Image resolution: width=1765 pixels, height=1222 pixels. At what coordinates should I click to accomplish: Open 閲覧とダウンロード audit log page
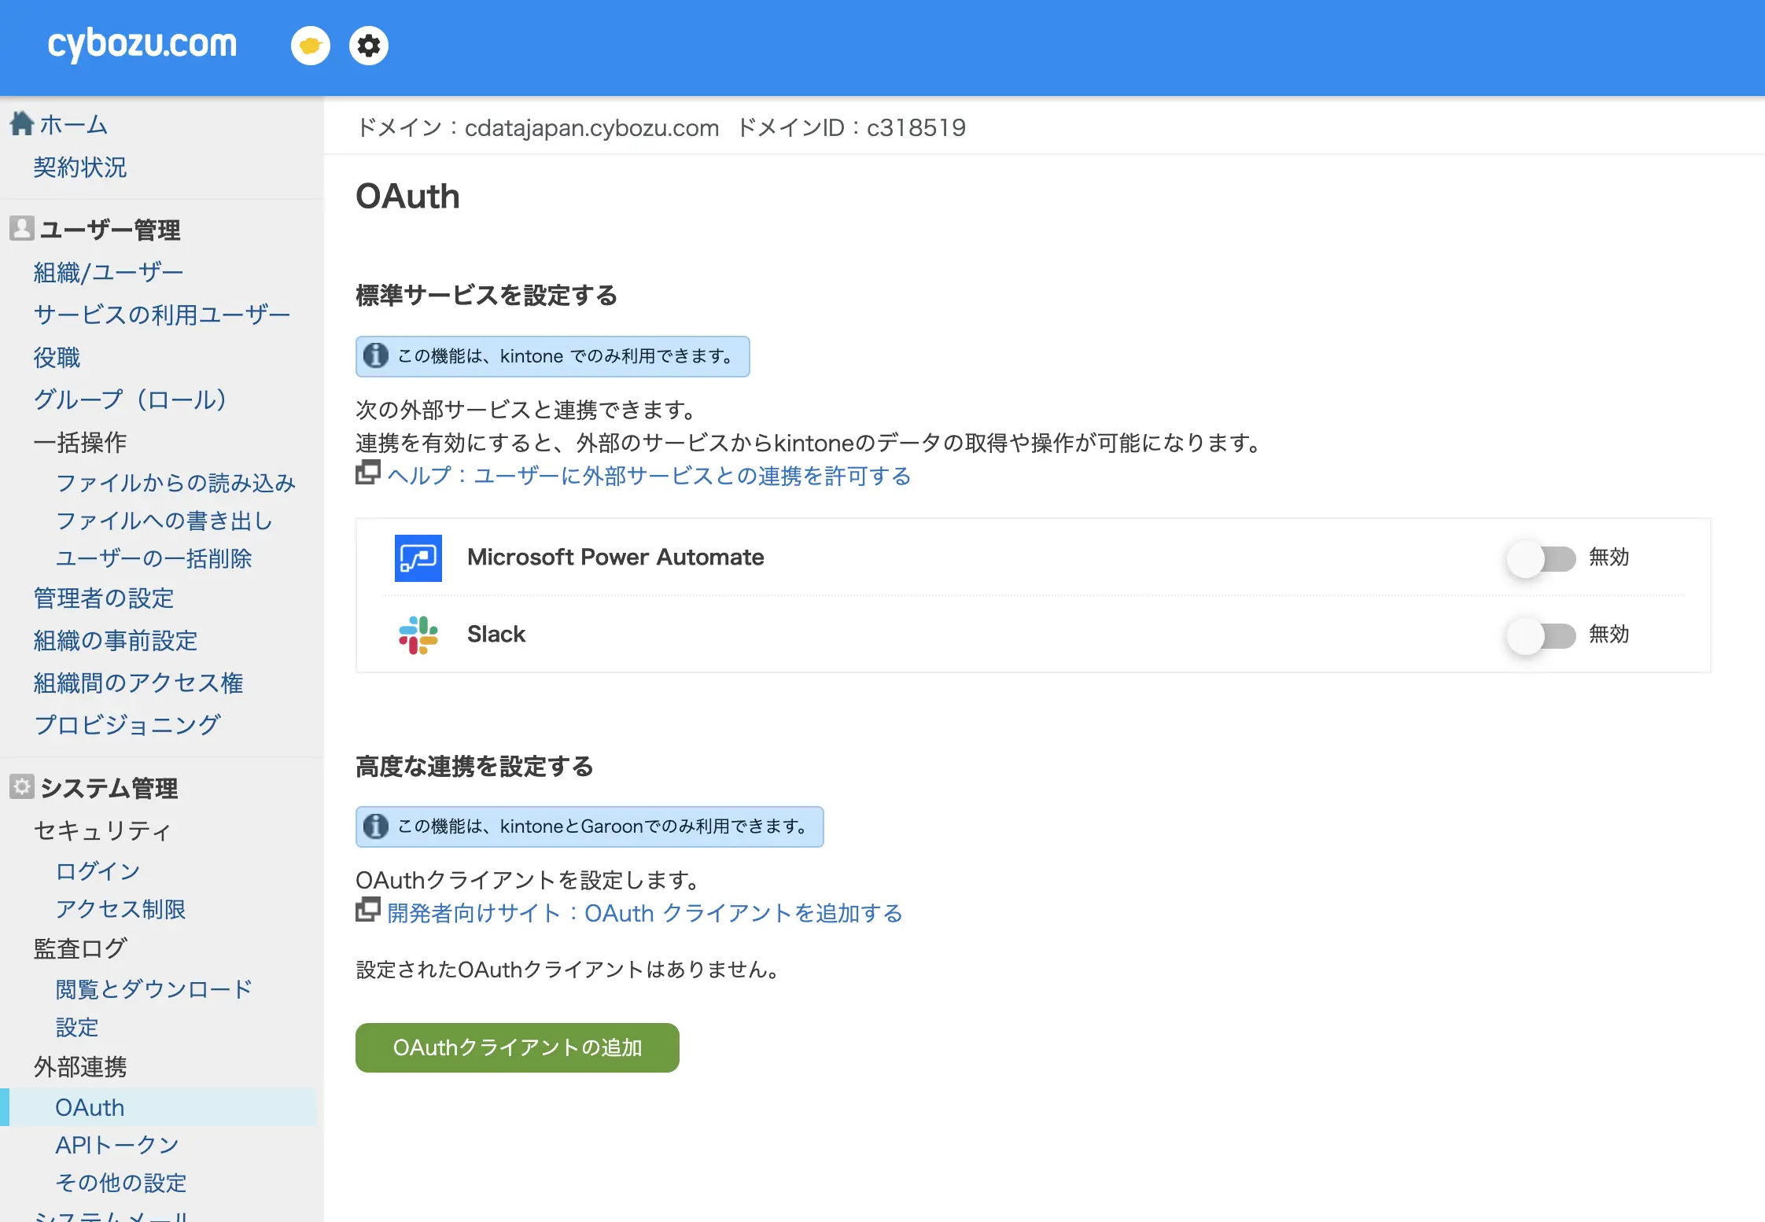pos(154,989)
